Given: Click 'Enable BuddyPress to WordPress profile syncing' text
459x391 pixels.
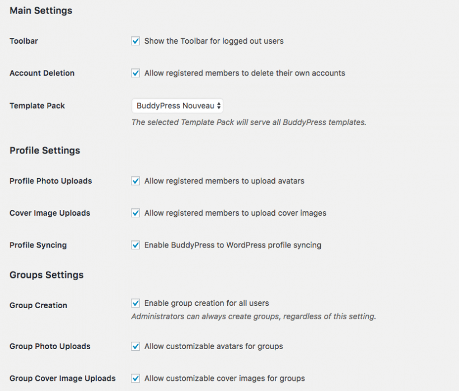Looking at the screenshot, I should [x=233, y=245].
